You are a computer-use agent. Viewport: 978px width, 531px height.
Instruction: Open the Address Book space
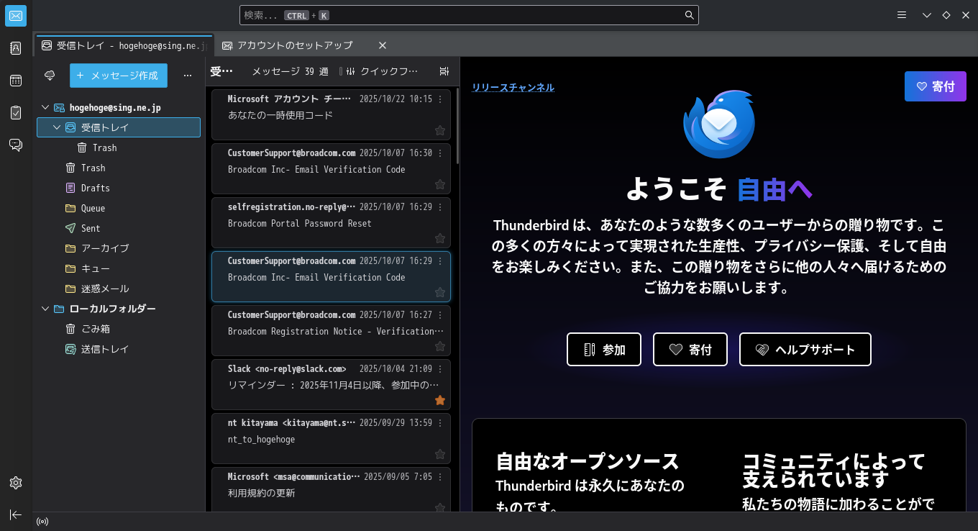point(16,48)
